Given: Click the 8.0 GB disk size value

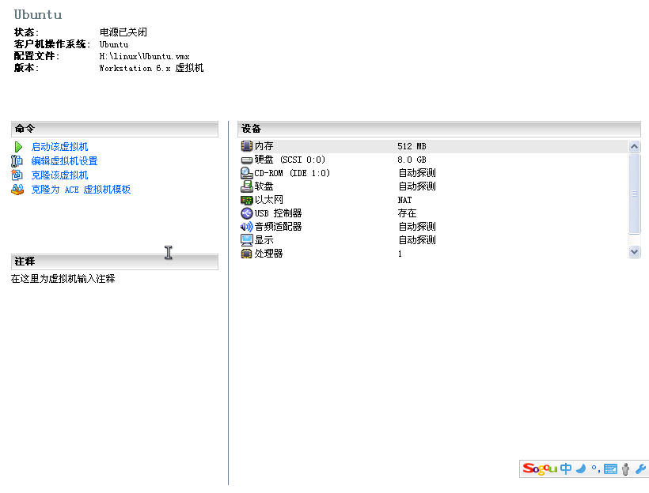Looking at the screenshot, I should coord(412,160).
